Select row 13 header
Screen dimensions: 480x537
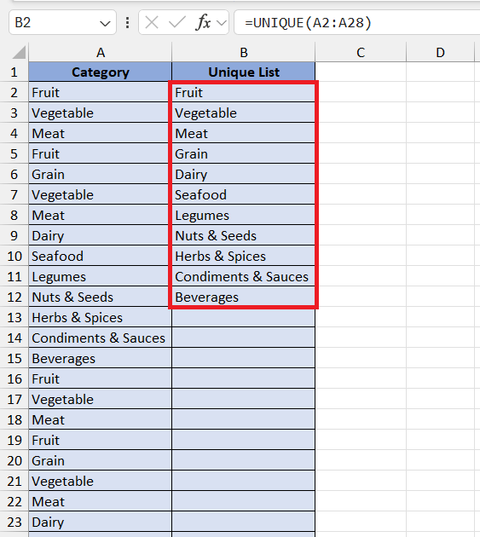[14, 317]
